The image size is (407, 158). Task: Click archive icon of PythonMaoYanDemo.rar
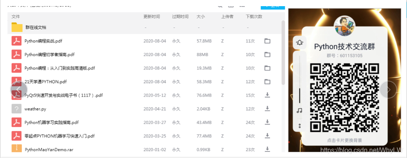coord(16,149)
